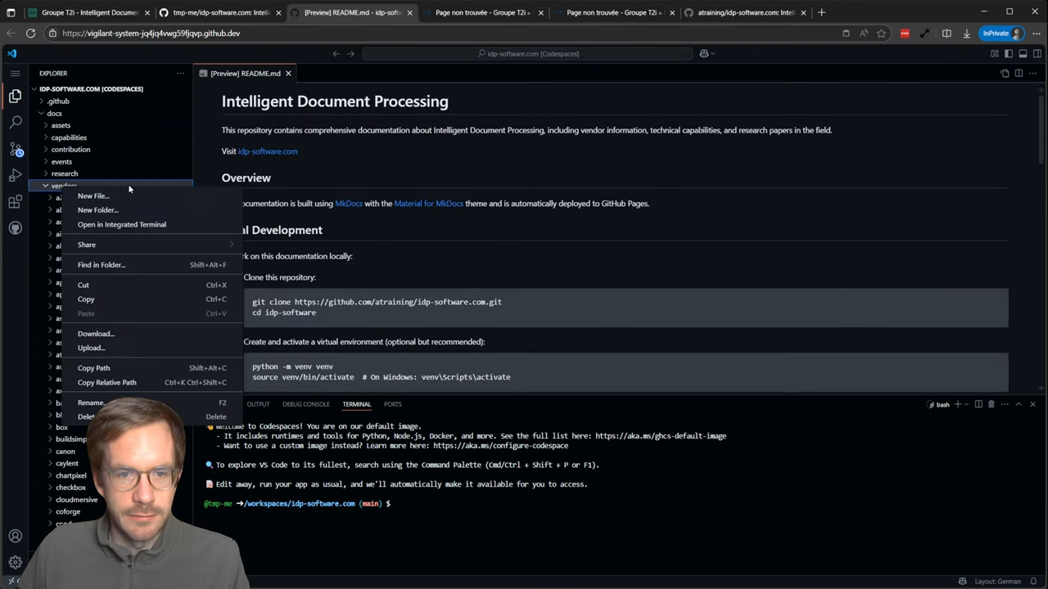1048x589 pixels.
Task: Open the GitHub view in activity bar
Action: point(15,227)
